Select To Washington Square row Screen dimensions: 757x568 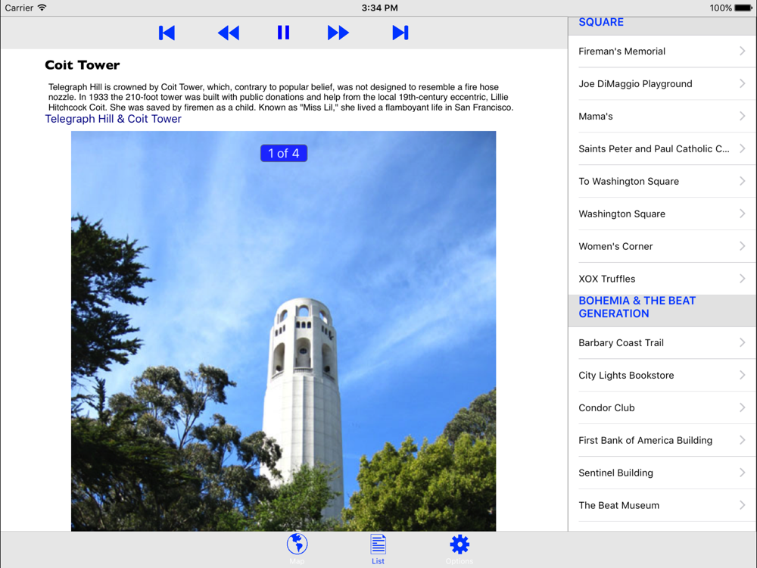pos(662,181)
